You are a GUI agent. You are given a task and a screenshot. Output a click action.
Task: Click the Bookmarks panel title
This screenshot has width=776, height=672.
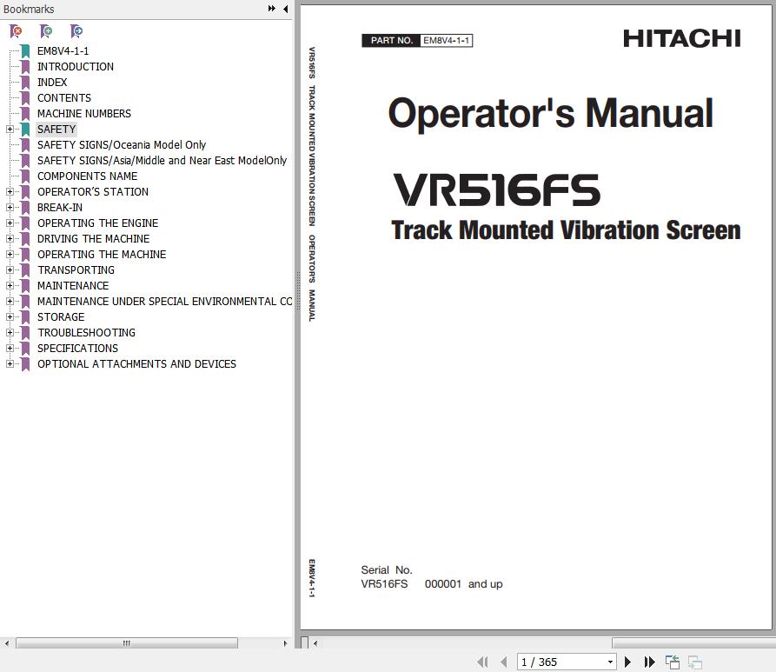pyautogui.click(x=29, y=9)
